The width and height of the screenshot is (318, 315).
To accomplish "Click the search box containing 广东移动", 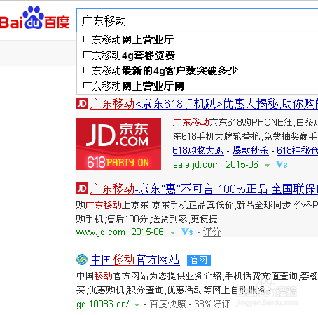I will (x=198, y=20).
